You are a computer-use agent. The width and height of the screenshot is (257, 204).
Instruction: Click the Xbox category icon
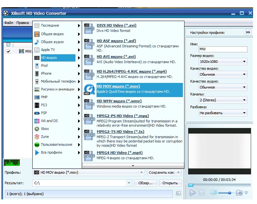pyautogui.click(x=37, y=129)
